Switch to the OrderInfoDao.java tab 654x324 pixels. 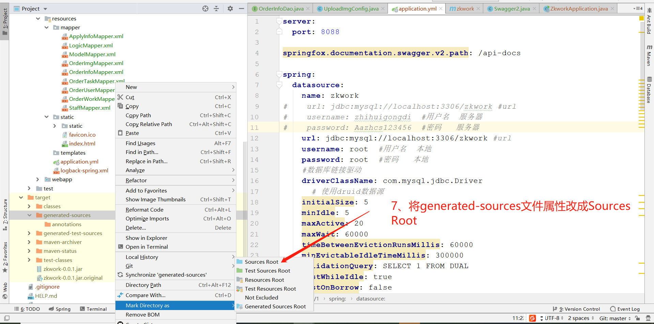pyautogui.click(x=281, y=9)
